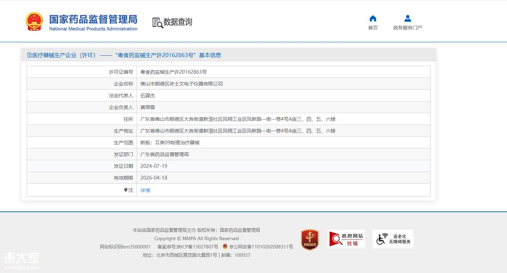Click the lightbulb icon beside 注
This screenshot has height=273, width=507.
point(126,190)
